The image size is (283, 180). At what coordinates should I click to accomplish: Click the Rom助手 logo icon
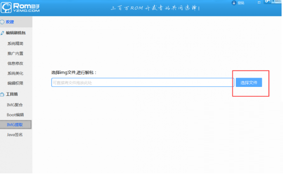6,8
